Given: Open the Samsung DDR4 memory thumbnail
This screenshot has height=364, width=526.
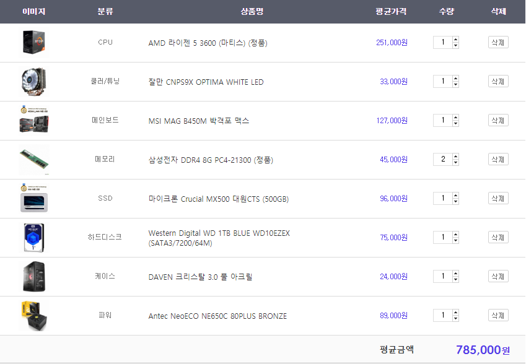Looking at the screenshot, I should click(34, 160).
